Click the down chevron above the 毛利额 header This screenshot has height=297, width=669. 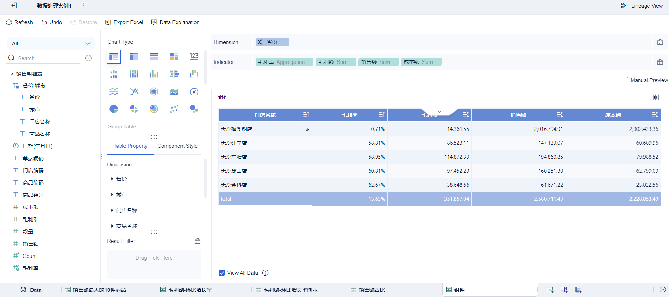(440, 112)
